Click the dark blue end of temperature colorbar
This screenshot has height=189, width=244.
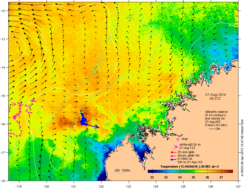[150, 171]
